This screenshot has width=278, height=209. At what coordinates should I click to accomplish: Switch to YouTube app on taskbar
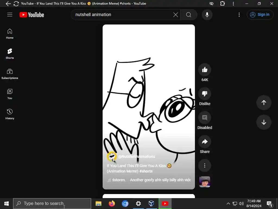[x=165, y=204]
